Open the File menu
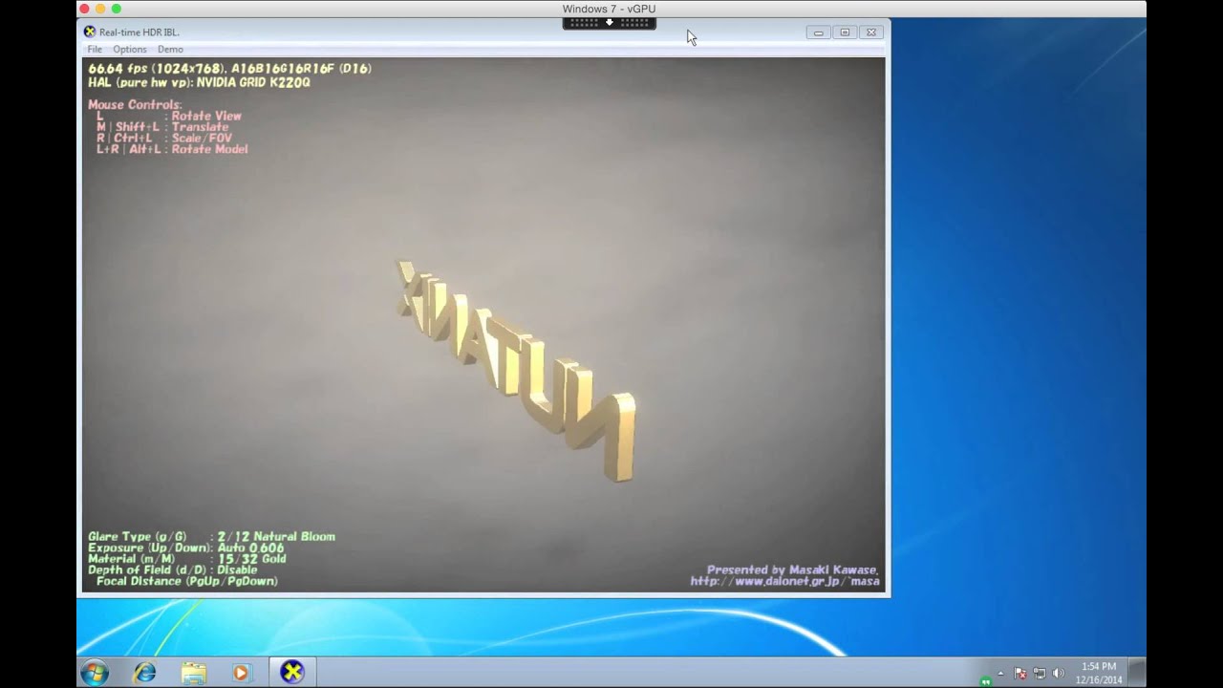 [x=95, y=49]
